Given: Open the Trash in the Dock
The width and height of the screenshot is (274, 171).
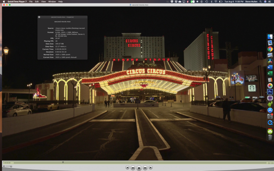Looking at the screenshot, I should point(270,137).
